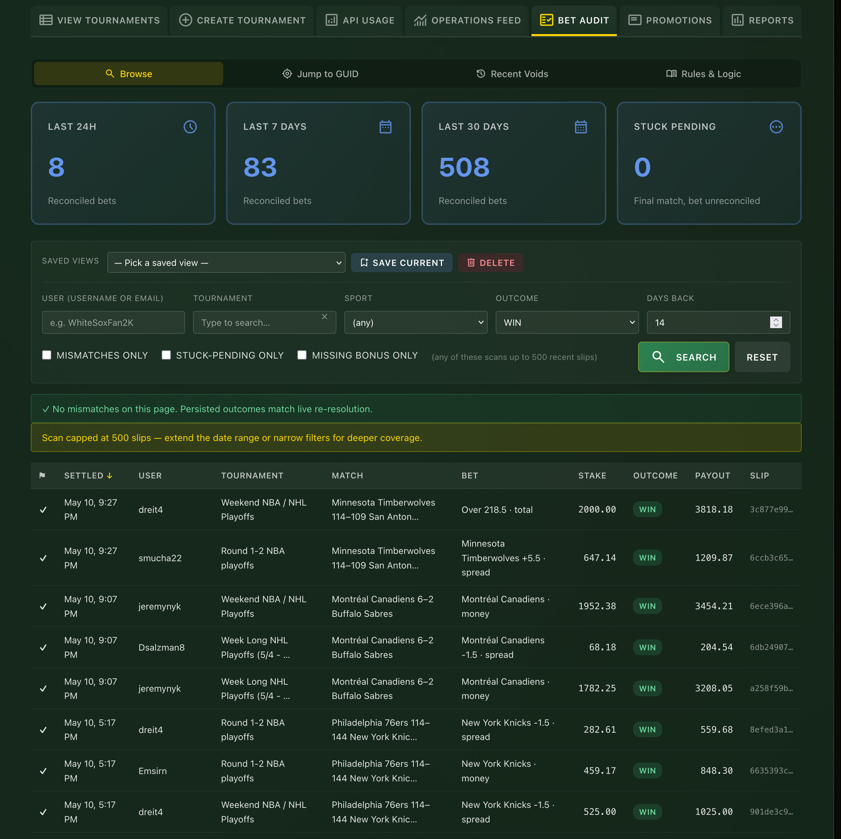The width and height of the screenshot is (841, 839).
Task: Click the Days Back stepper arrows
Action: coord(776,322)
